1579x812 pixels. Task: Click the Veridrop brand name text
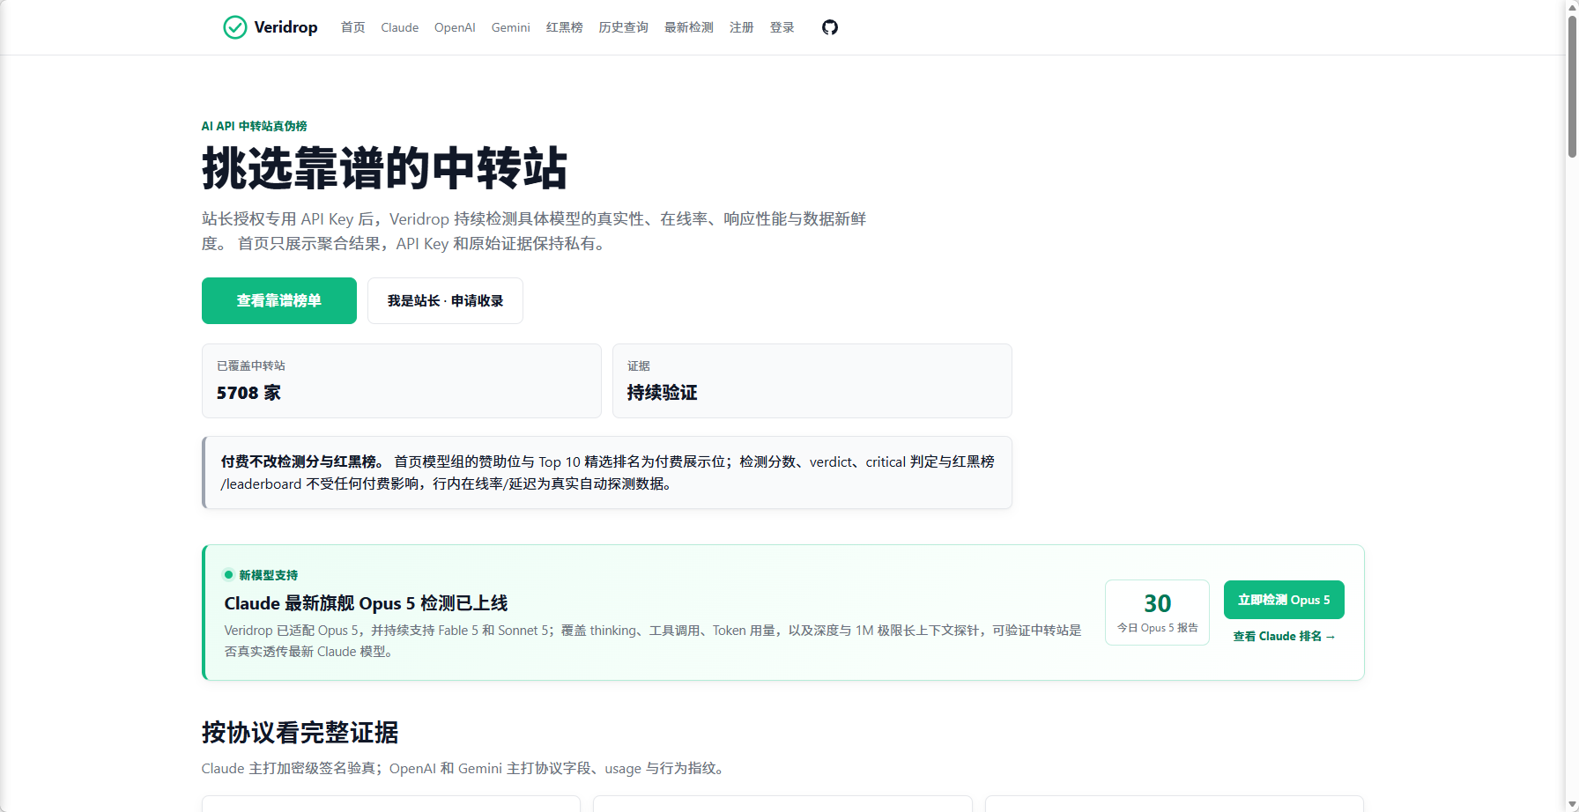coord(285,27)
